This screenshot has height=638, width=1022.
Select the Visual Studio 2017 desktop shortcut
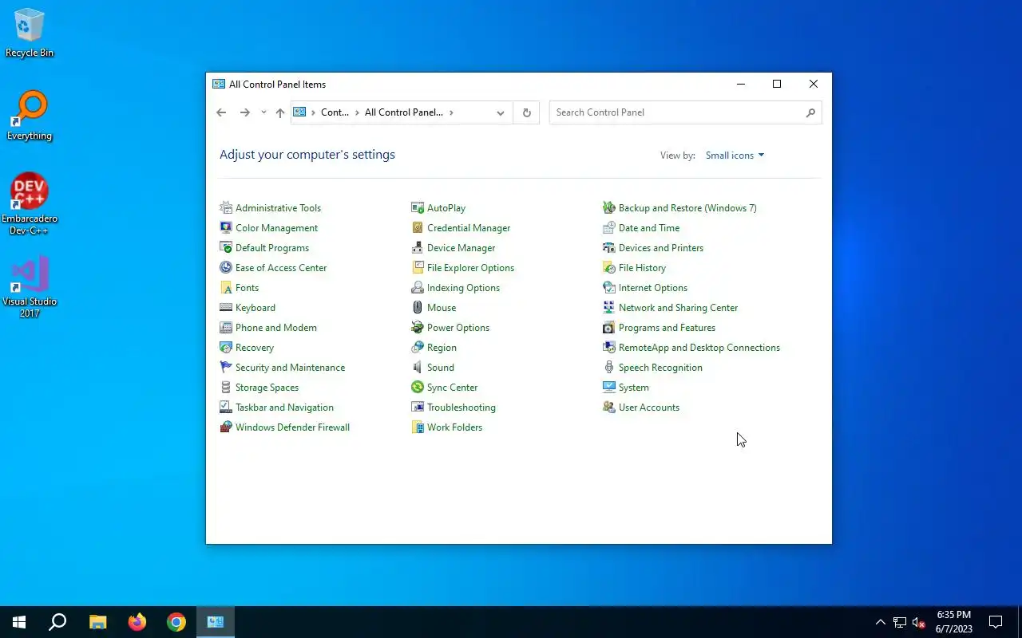click(30, 287)
